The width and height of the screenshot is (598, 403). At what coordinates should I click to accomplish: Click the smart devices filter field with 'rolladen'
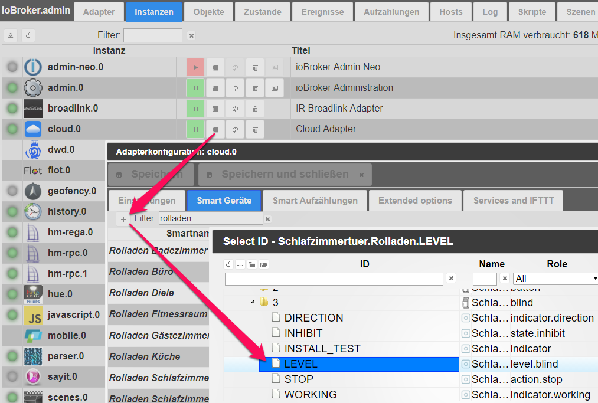(x=211, y=218)
